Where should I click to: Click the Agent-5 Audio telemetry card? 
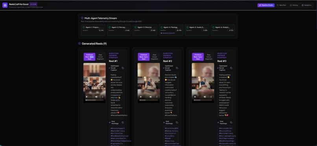tap(197, 30)
